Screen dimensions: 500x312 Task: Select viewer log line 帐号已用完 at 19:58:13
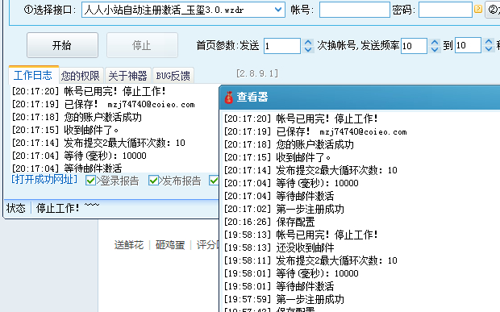click(301, 235)
